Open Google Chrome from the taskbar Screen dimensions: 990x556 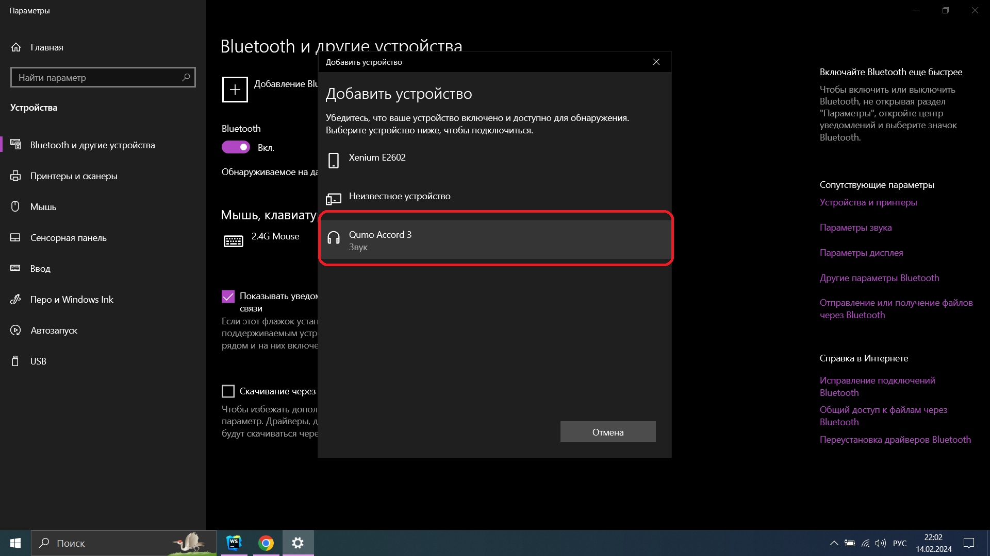point(266,543)
